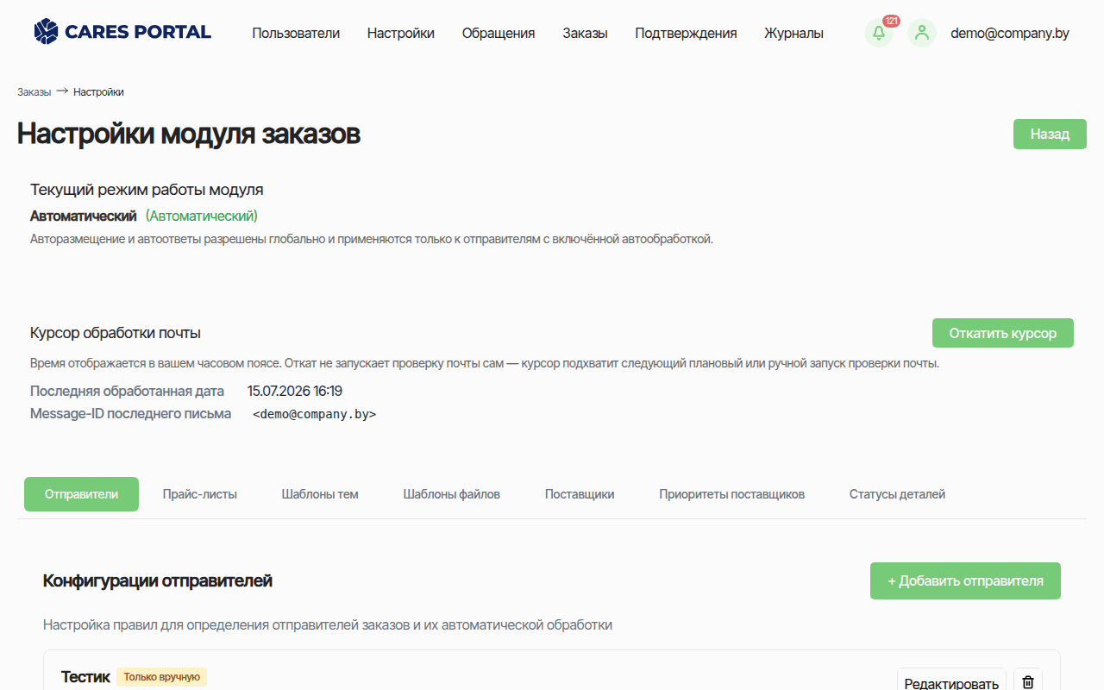Click the Message-ID value <demo@company.by>
This screenshot has width=1104, height=690.
click(x=315, y=414)
